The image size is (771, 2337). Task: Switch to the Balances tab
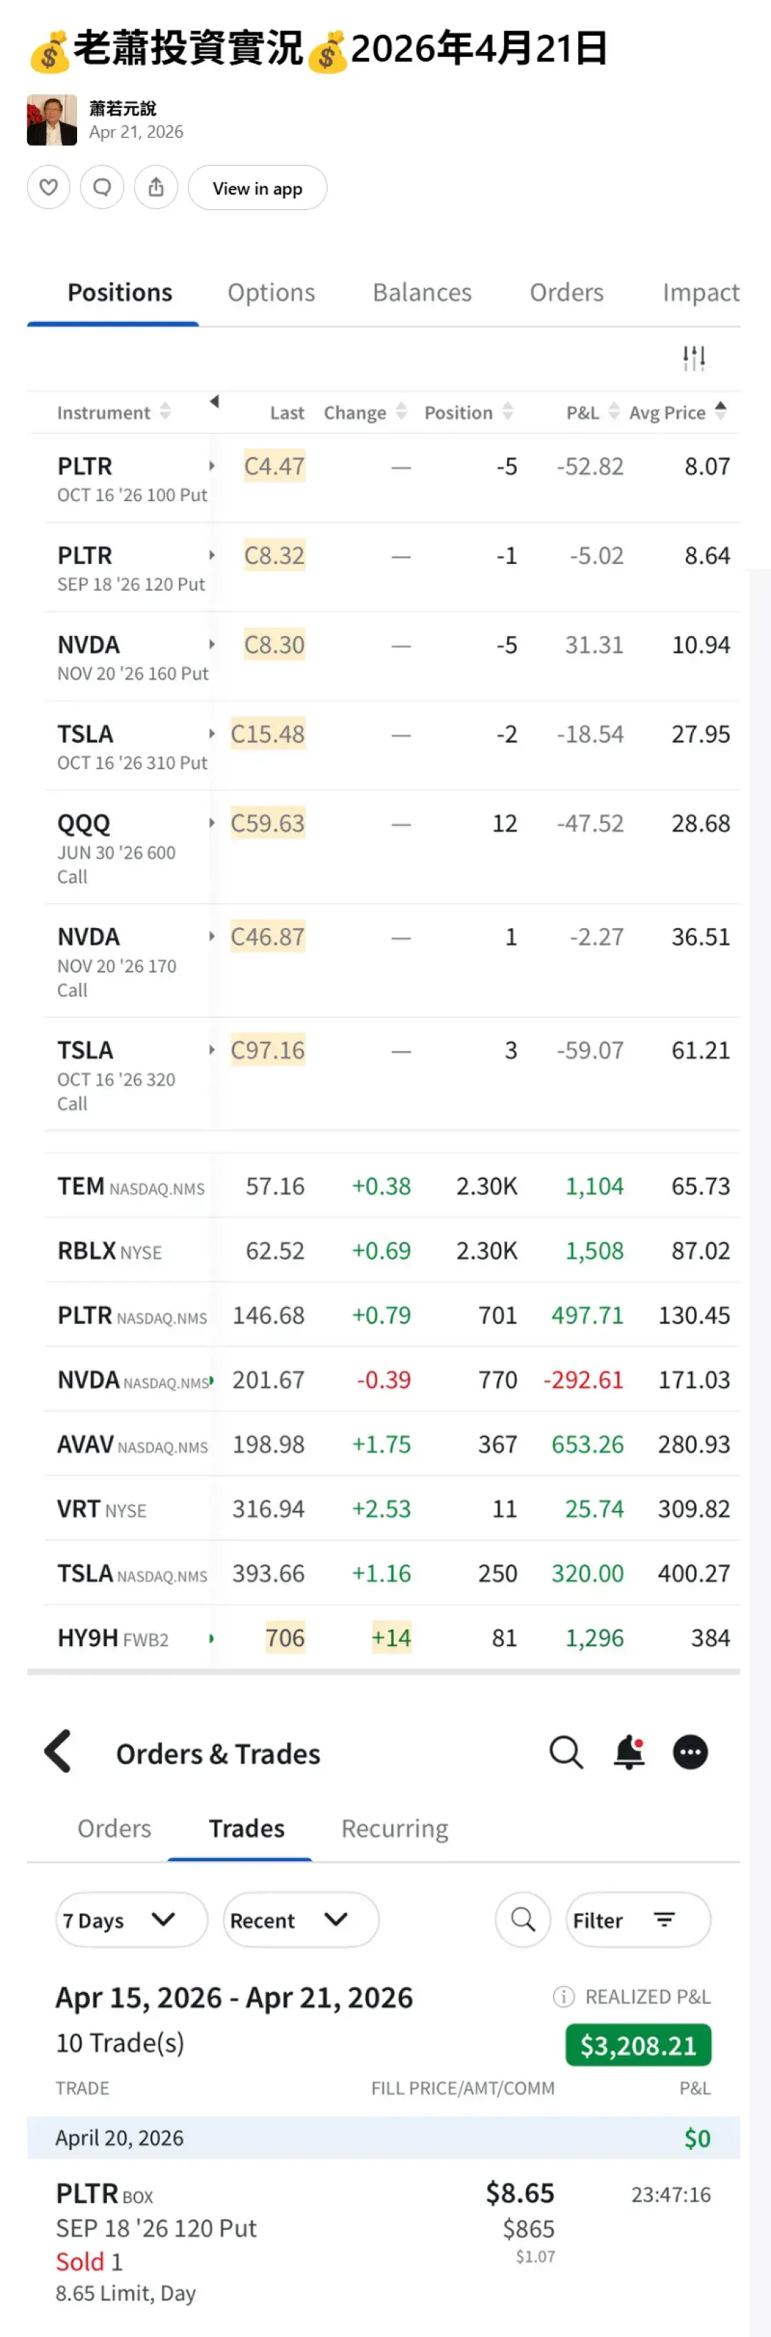[x=422, y=293]
